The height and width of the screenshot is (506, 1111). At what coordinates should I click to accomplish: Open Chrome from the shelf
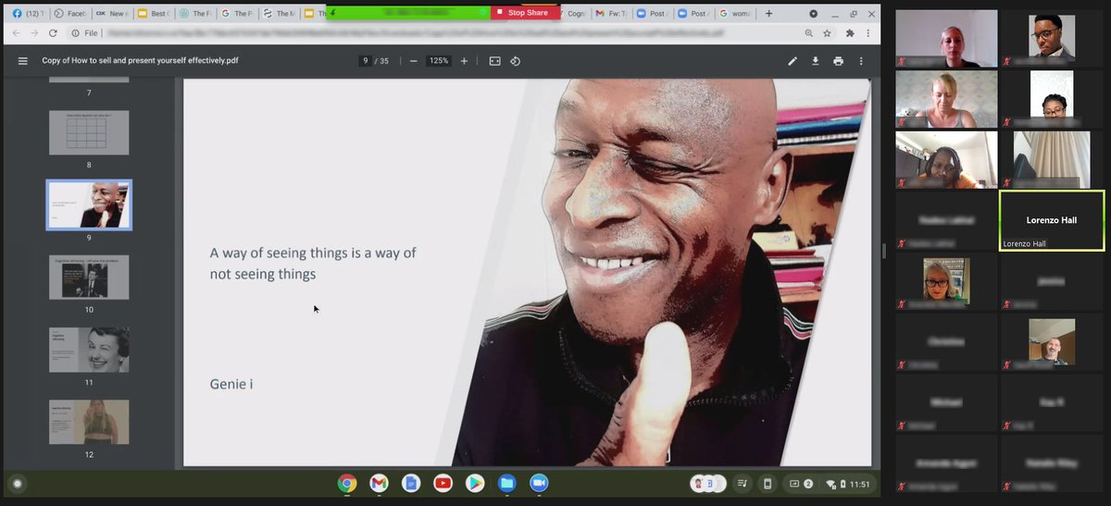point(347,483)
